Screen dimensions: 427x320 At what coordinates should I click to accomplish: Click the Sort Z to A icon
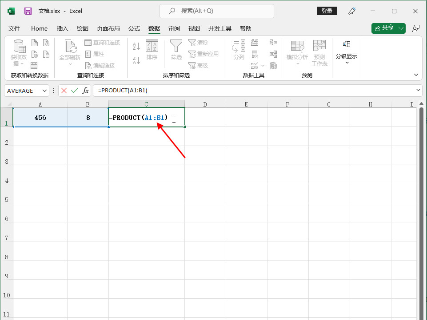[x=136, y=60]
